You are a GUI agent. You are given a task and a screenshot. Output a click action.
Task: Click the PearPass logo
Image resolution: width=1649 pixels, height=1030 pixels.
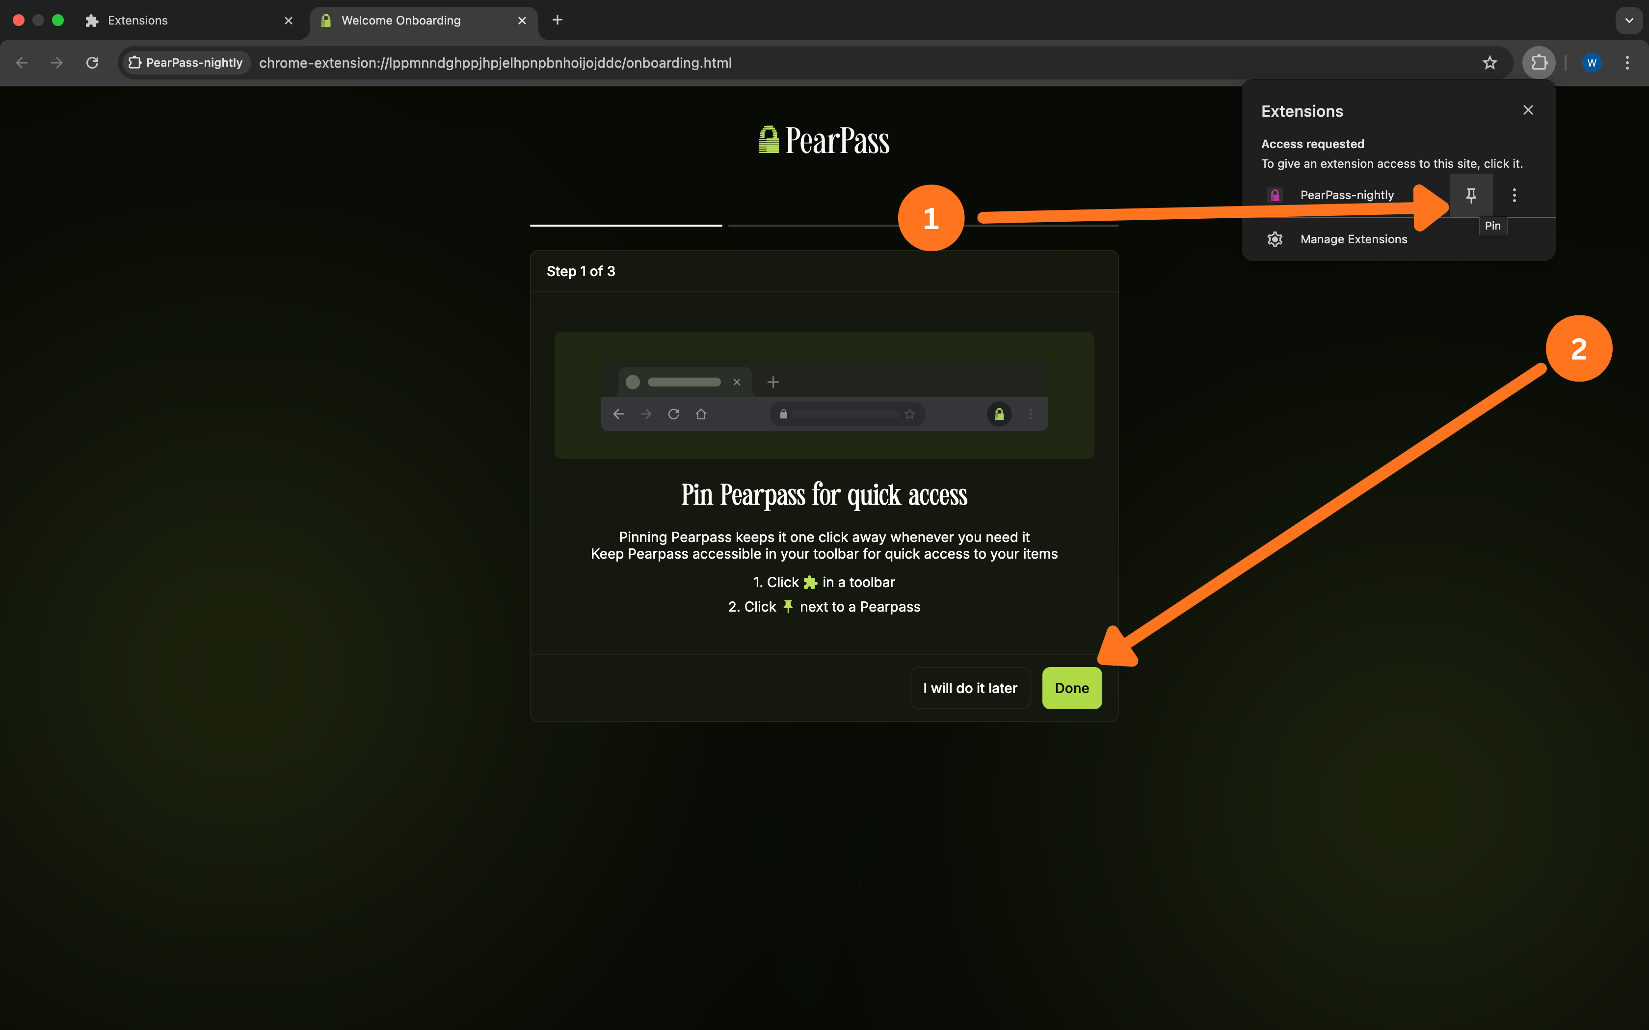tap(824, 140)
